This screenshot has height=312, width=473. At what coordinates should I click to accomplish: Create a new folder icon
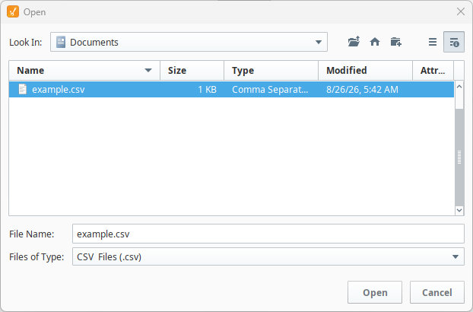pyautogui.click(x=395, y=42)
